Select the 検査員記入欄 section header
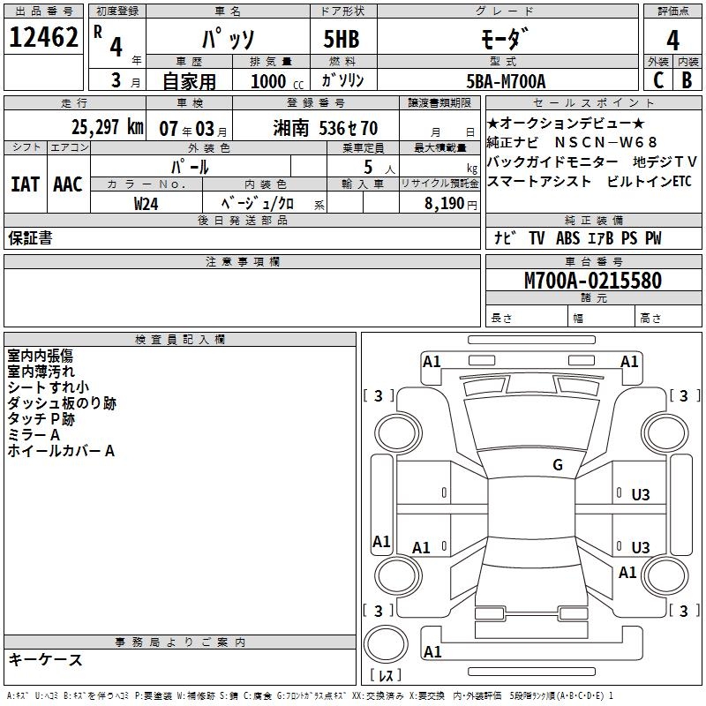The height and width of the screenshot is (706, 706). 180,340
